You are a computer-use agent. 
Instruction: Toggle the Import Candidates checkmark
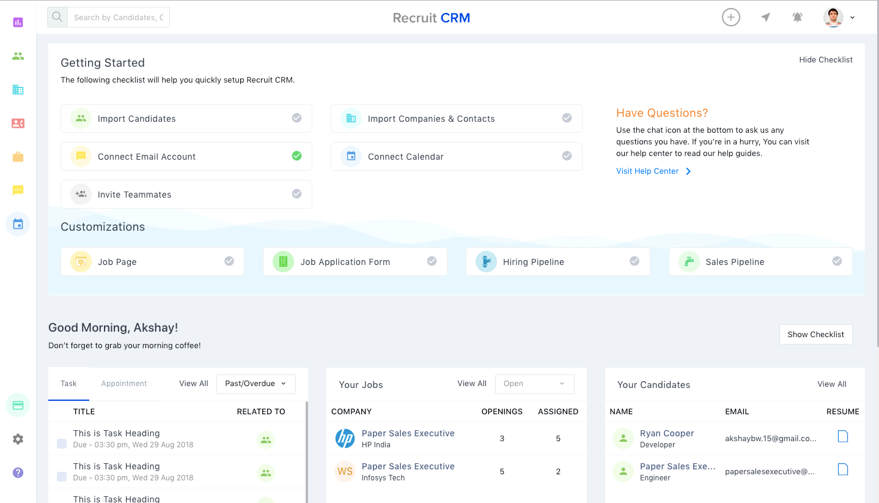296,118
